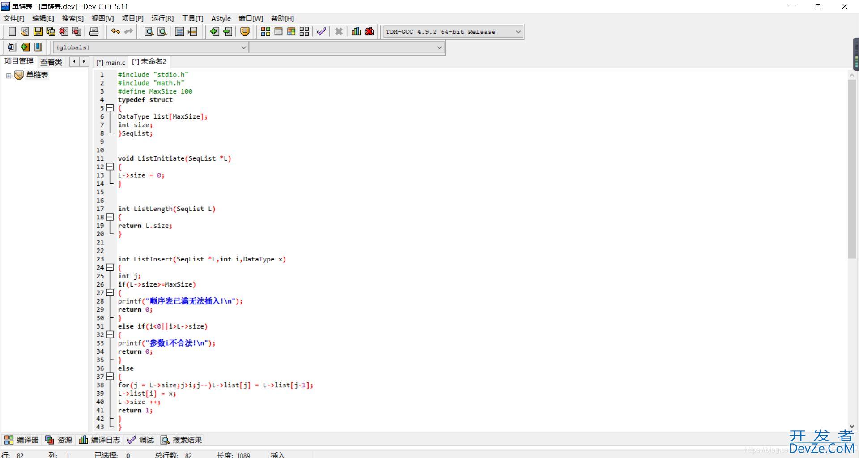Screen dimensions: 859x458
Task: Switch to the main.c editor tab
Action: (111, 63)
